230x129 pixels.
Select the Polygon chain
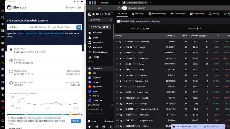pyautogui.click(x=94, y=82)
